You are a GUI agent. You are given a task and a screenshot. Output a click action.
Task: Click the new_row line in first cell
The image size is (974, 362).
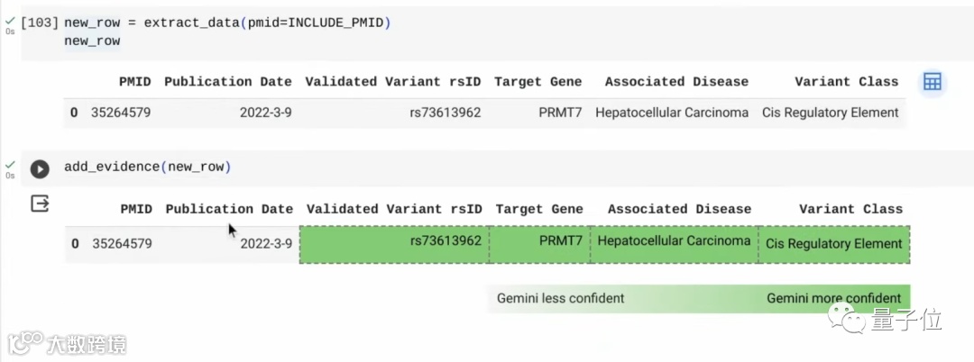point(92,41)
